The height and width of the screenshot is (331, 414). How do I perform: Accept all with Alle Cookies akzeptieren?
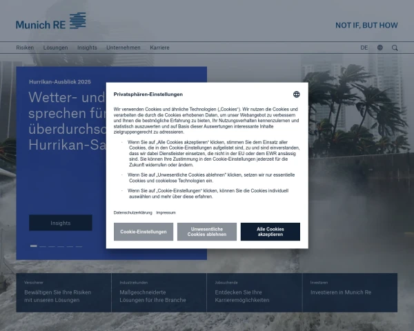click(x=270, y=232)
